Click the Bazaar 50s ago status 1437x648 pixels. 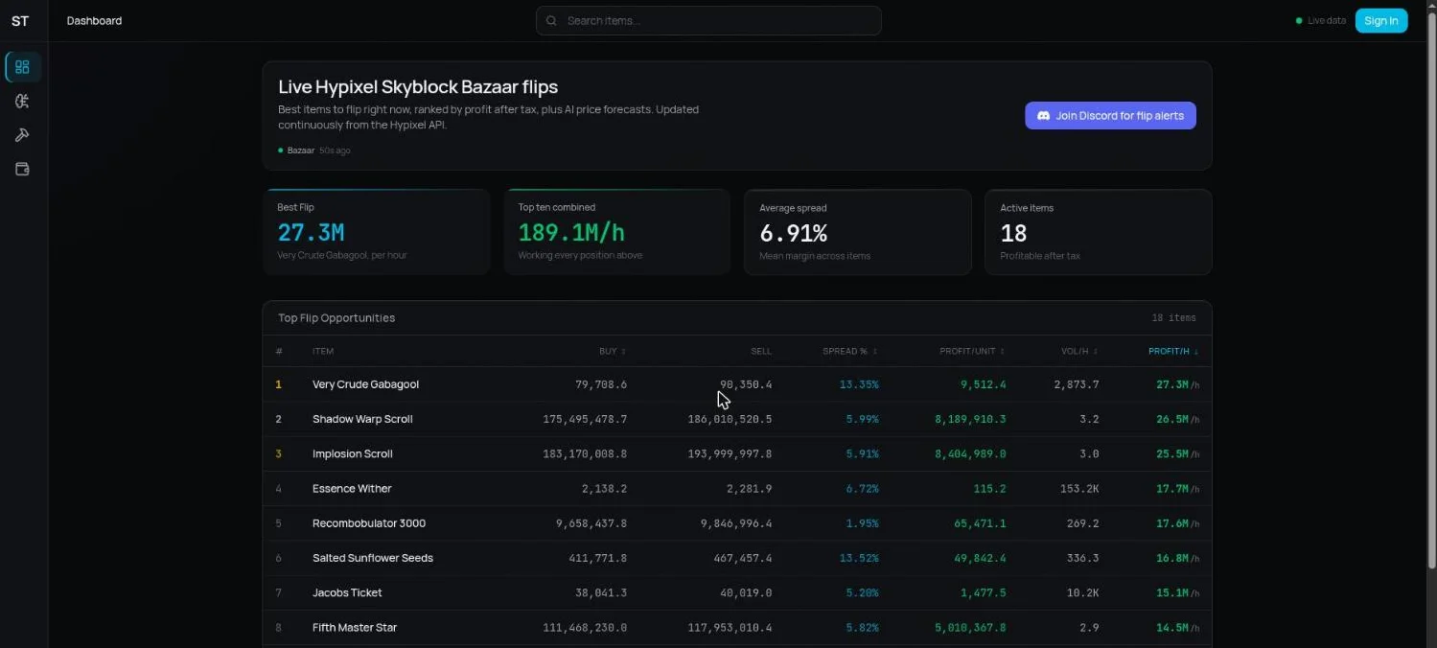pos(314,150)
